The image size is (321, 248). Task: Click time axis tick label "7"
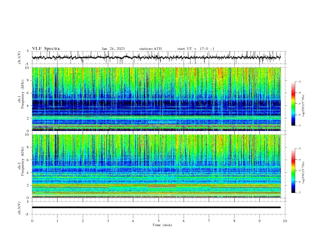coord(209,221)
